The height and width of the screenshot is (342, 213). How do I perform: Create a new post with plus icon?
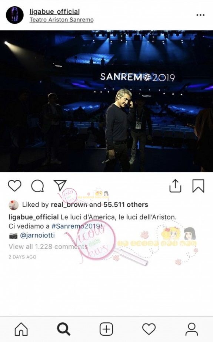pos(106,329)
